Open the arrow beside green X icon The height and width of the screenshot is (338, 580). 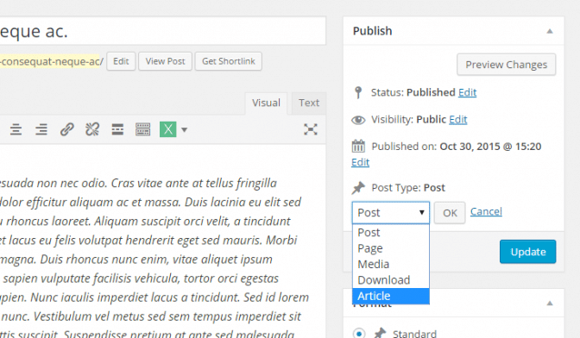coord(184,129)
